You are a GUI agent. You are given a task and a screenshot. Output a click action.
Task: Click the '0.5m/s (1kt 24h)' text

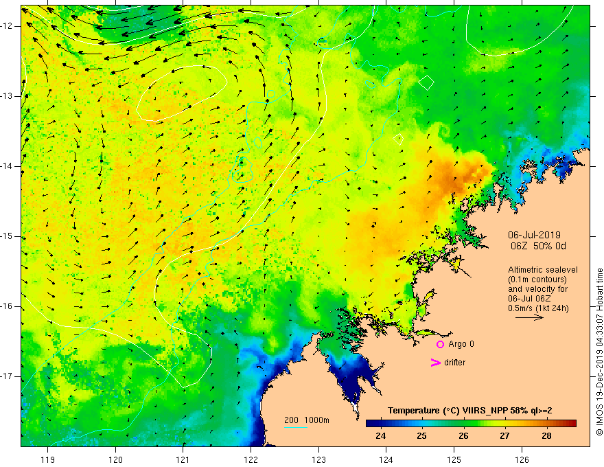[538, 308]
